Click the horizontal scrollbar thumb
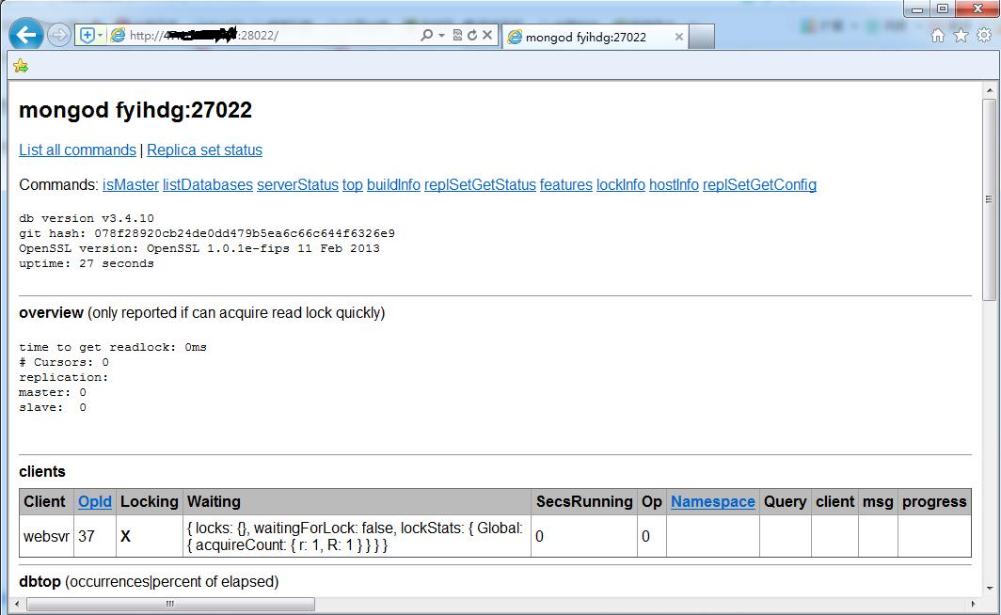Image resolution: width=1001 pixels, height=615 pixels. 170,604
